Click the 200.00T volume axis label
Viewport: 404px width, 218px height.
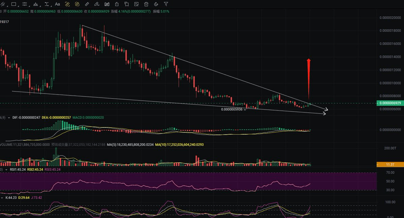390,148
